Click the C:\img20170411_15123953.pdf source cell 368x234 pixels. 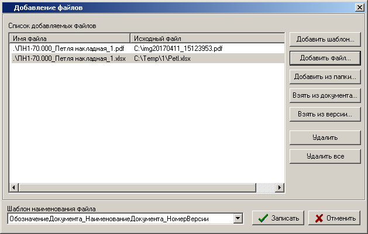coord(178,49)
